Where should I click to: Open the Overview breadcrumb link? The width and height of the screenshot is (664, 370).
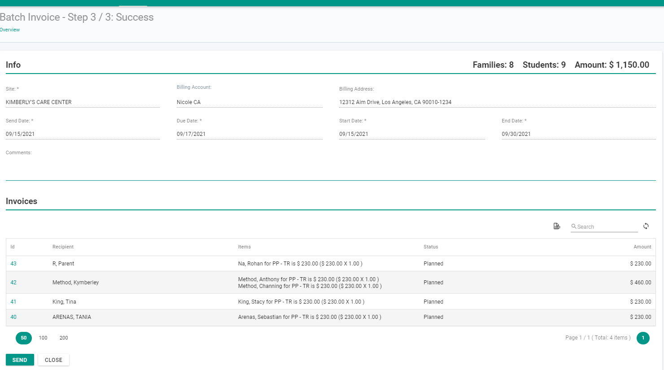(10, 30)
